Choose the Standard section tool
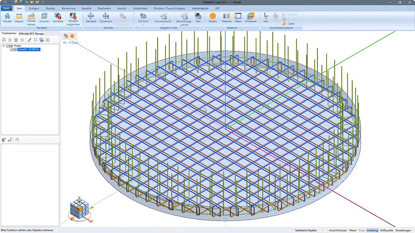Viewport: 415px width, 233px height. pos(91,18)
